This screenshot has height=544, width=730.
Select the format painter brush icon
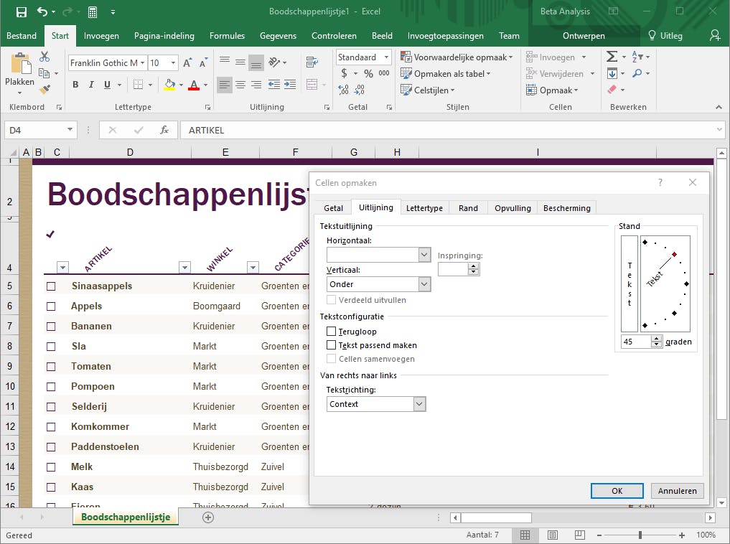click(45, 90)
